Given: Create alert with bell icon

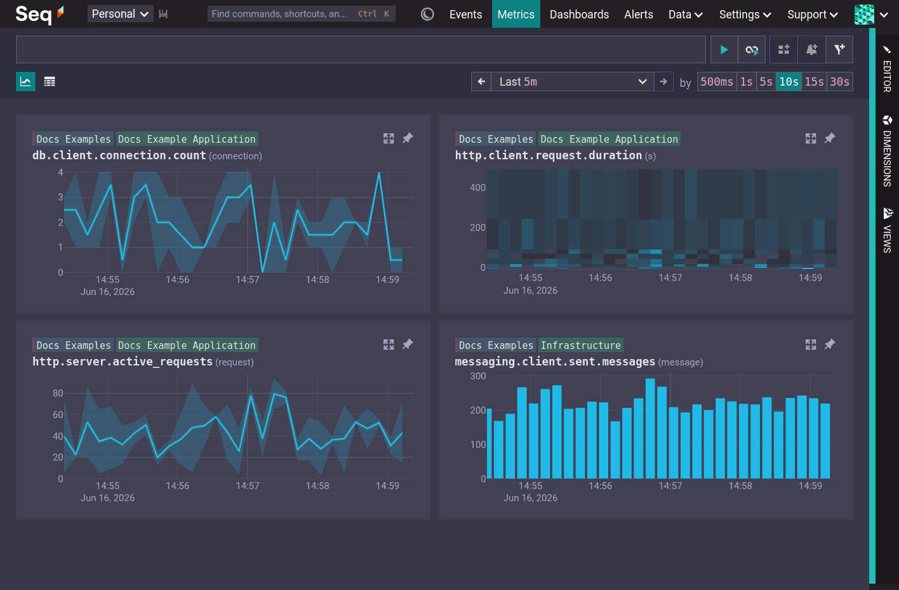Looking at the screenshot, I should coord(811,49).
